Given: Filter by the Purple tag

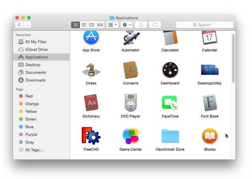Looking at the screenshot, I should tap(41, 134).
